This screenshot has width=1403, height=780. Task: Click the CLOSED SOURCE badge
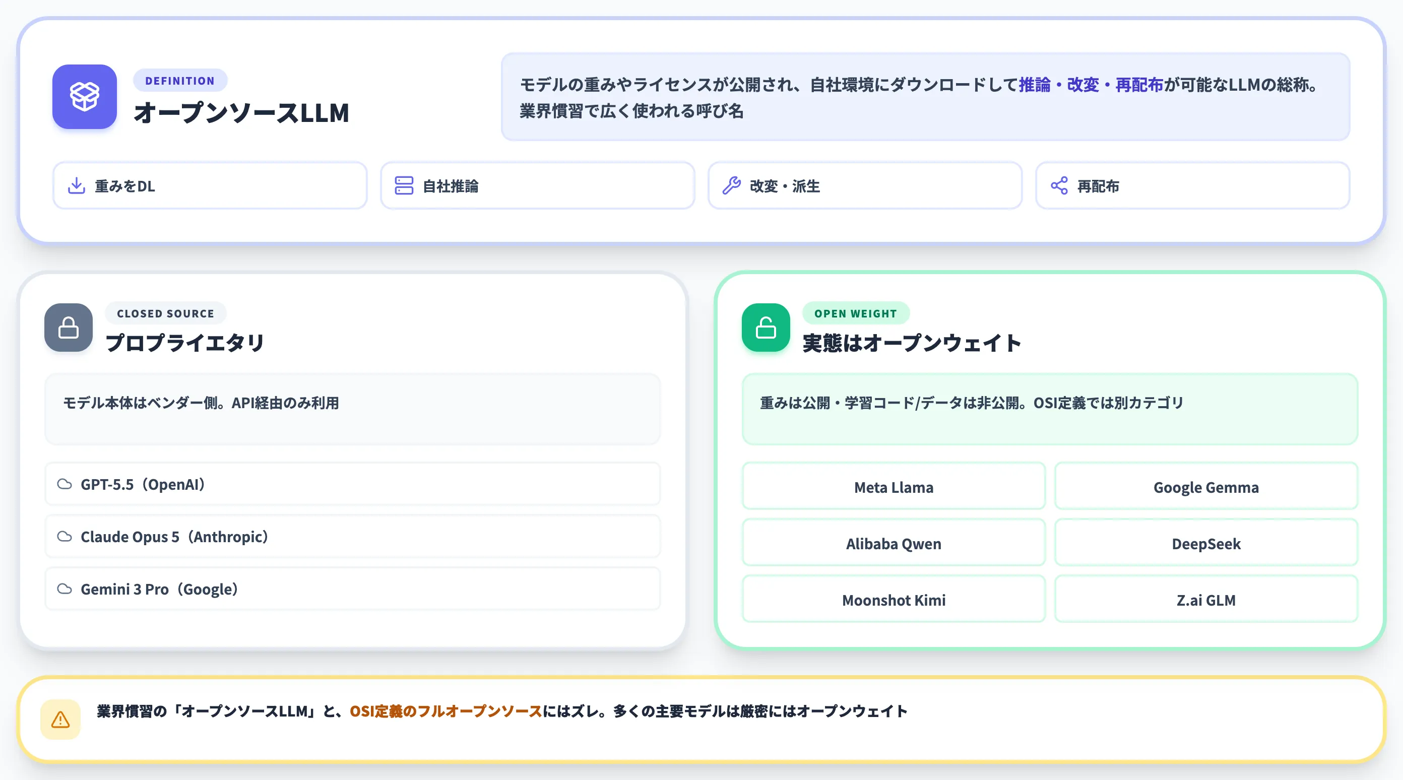pos(166,313)
